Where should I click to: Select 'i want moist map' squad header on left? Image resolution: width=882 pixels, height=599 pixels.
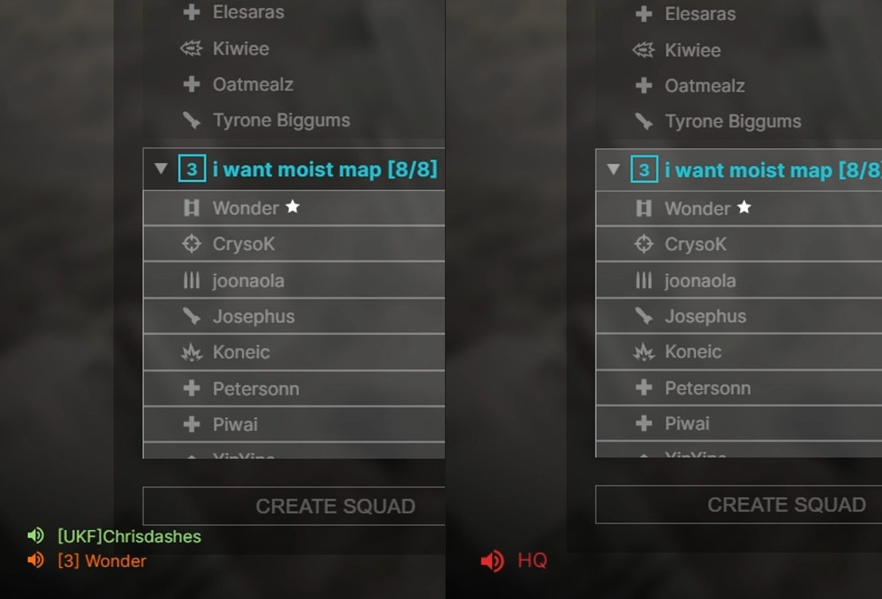coord(295,169)
